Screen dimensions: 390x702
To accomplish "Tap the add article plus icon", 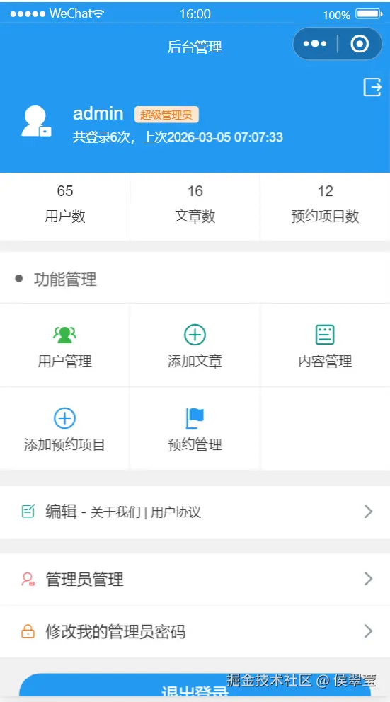I will click(x=195, y=335).
